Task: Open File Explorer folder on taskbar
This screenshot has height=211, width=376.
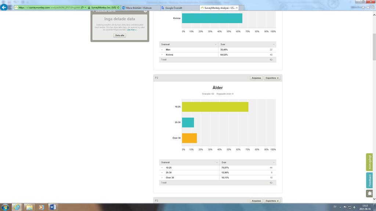Action: 29,207
